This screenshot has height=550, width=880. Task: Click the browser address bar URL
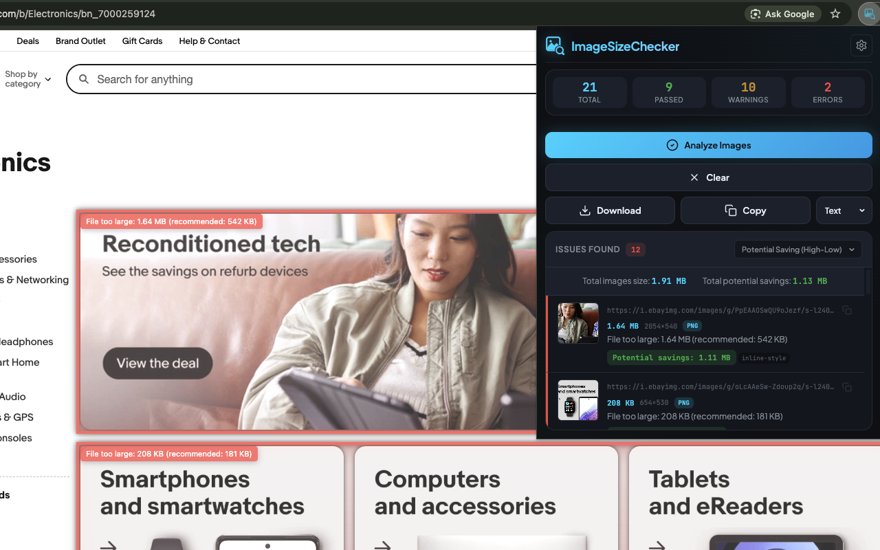click(x=78, y=14)
